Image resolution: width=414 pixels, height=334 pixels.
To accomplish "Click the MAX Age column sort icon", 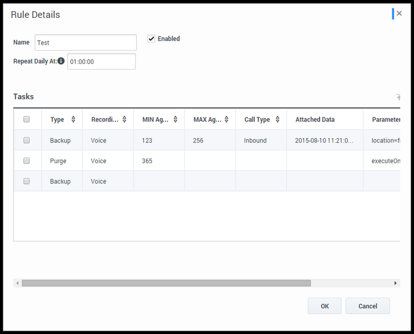I will pos(227,119).
